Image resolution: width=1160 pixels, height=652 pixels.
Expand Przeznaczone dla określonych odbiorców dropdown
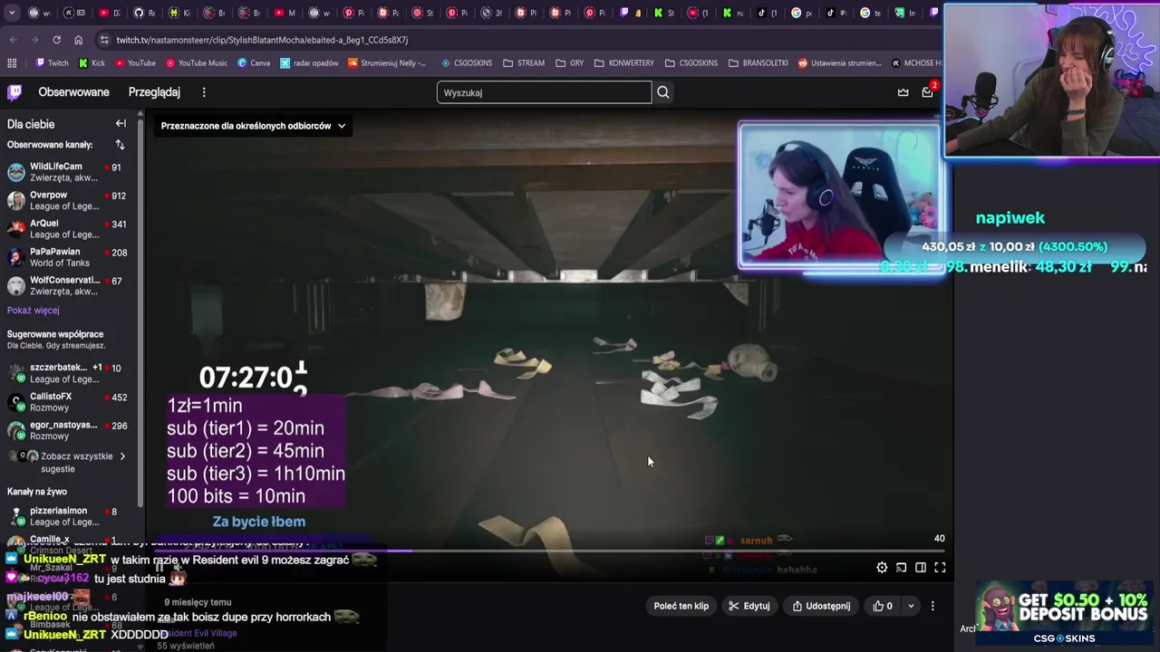coord(253,126)
